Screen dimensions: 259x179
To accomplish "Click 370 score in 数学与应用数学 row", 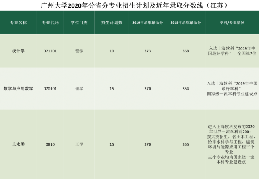I will point(147,89).
